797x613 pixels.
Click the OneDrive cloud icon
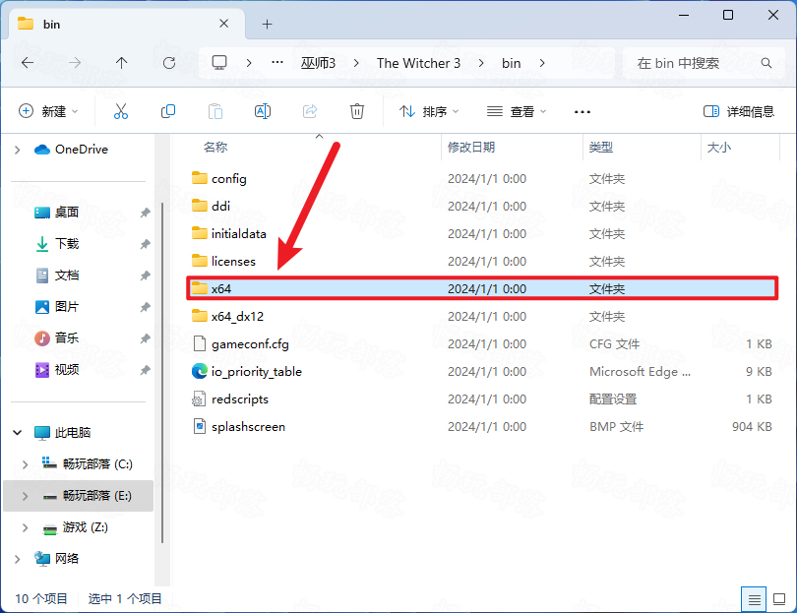tap(41, 150)
